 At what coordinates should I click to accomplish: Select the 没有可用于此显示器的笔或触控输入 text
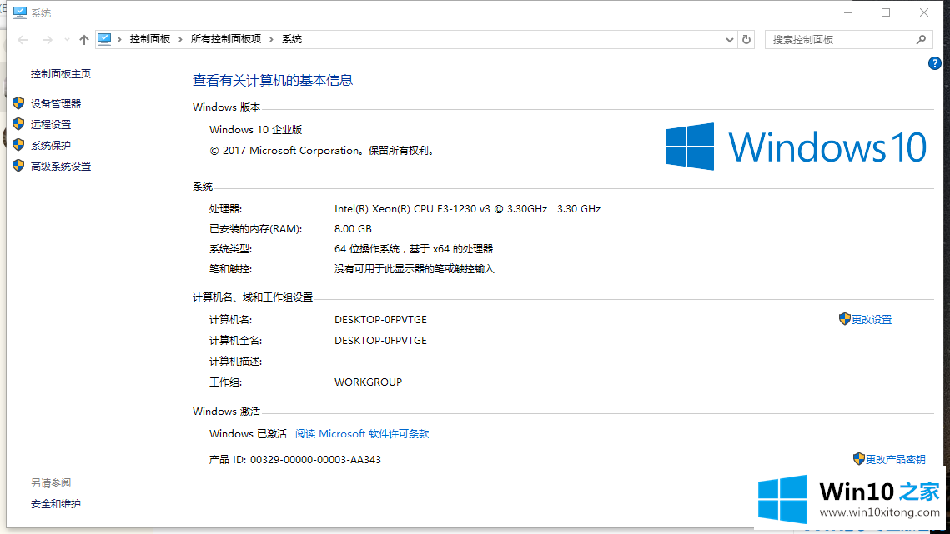click(x=414, y=269)
